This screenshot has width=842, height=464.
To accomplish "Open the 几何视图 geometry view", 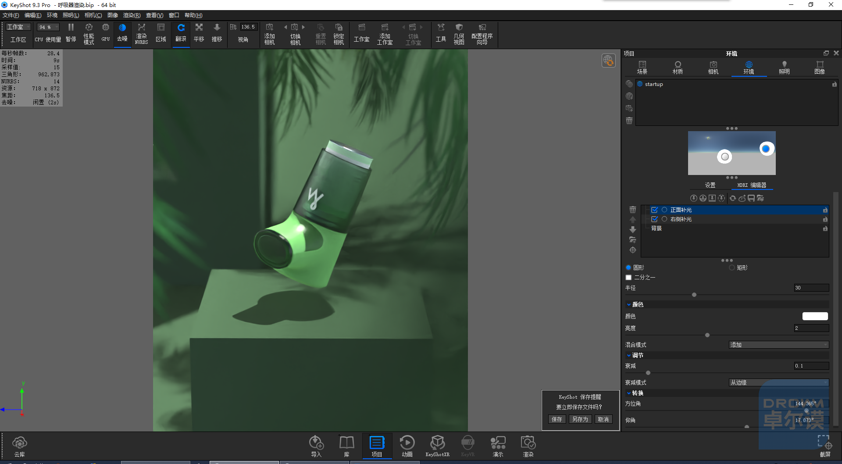I will coord(459,34).
